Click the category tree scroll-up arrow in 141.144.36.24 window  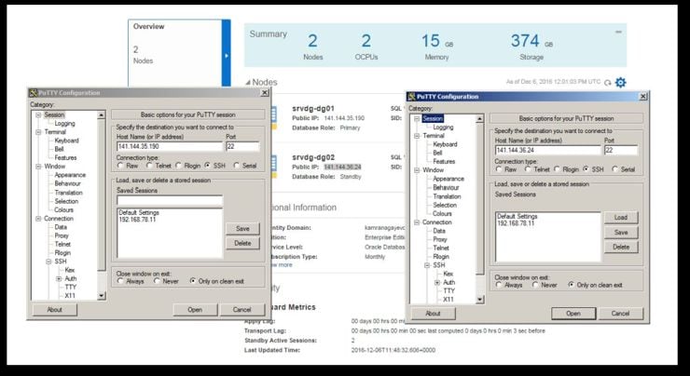(480, 119)
